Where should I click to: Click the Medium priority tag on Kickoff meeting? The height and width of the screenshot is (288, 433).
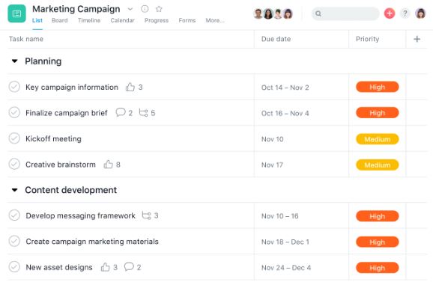click(378, 139)
